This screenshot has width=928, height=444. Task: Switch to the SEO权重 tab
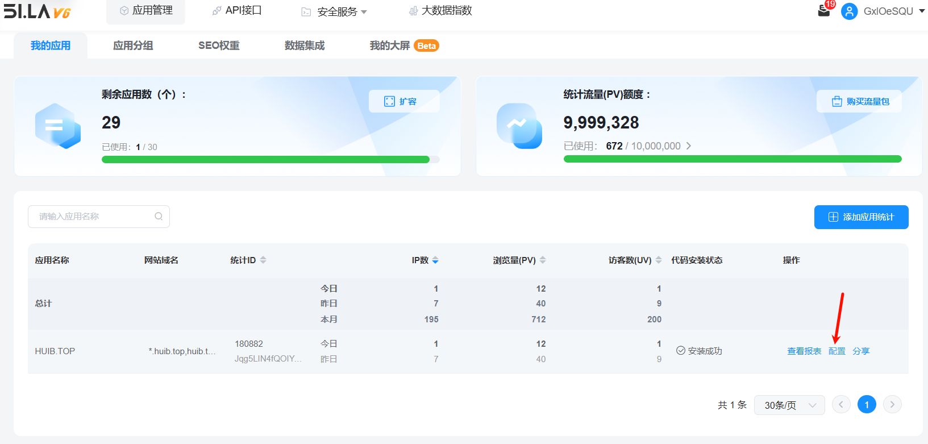tap(219, 45)
